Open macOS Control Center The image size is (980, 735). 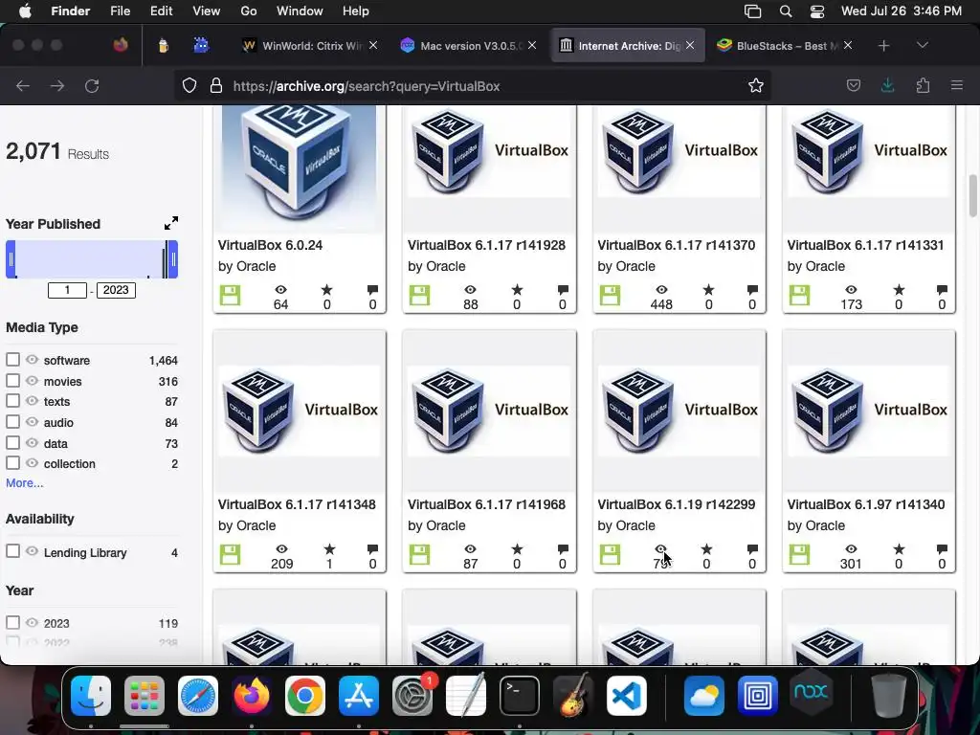[817, 11]
